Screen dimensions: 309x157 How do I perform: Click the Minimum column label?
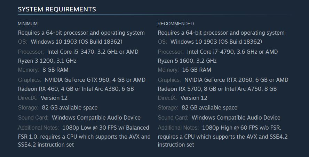28,24
